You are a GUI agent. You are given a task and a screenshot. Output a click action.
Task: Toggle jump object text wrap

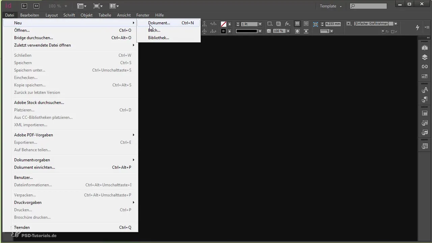[x=306, y=31]
